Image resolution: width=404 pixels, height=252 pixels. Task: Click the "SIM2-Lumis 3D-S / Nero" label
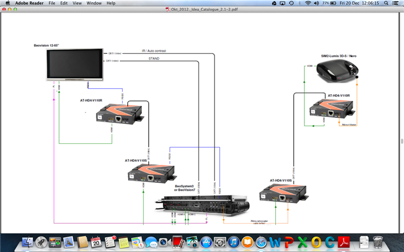pos(338,56)
